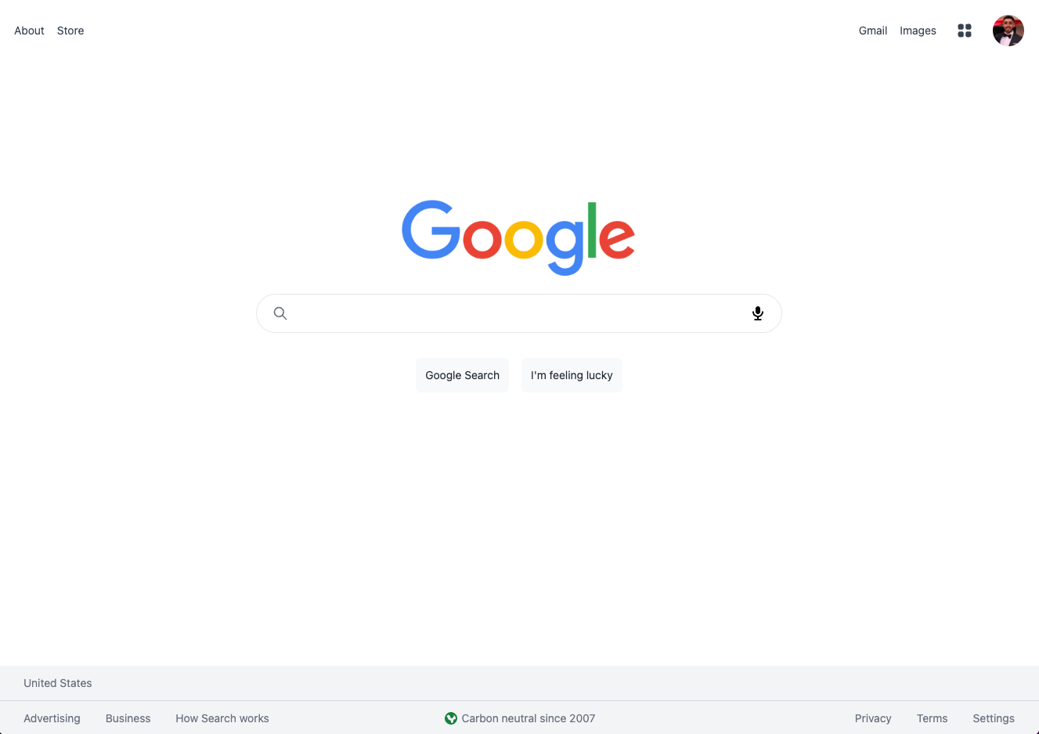Open the Terms footer link
Screen dimensions: 1039x734
pos(933,718)
